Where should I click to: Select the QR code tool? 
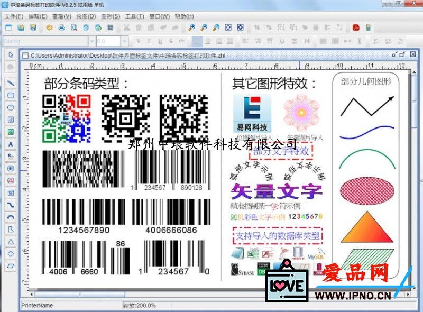point(11,192)
